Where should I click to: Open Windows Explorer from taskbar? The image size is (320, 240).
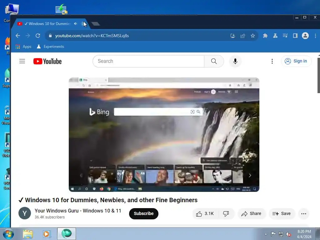tap(28, 234)
